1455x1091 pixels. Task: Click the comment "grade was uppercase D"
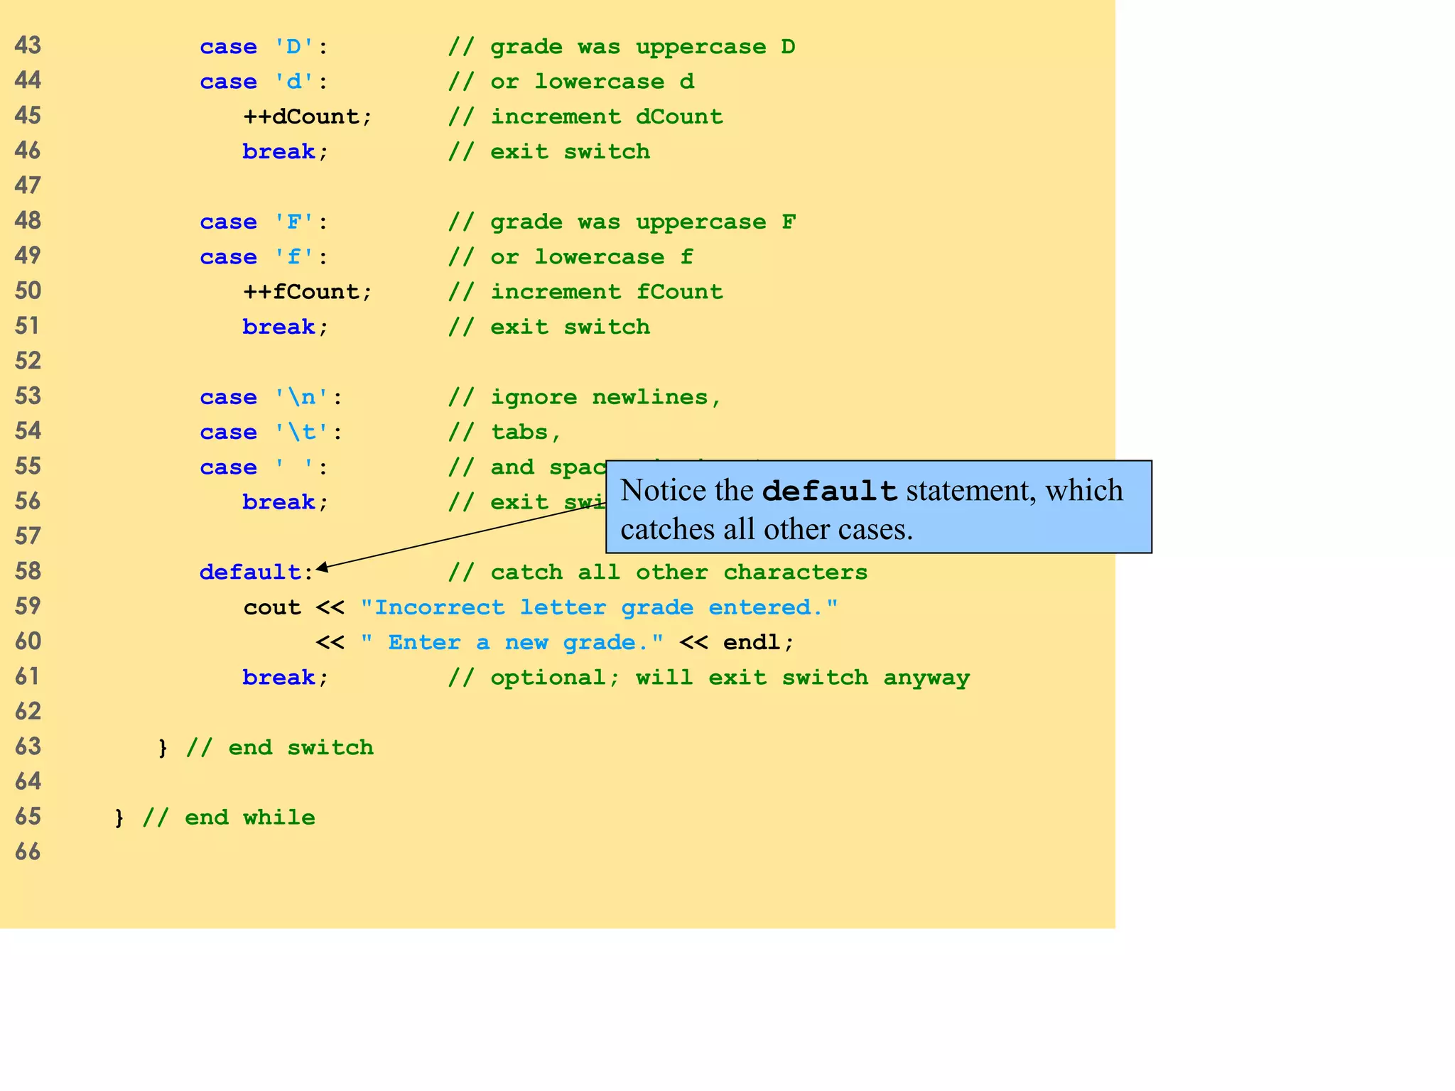point(622,47)
